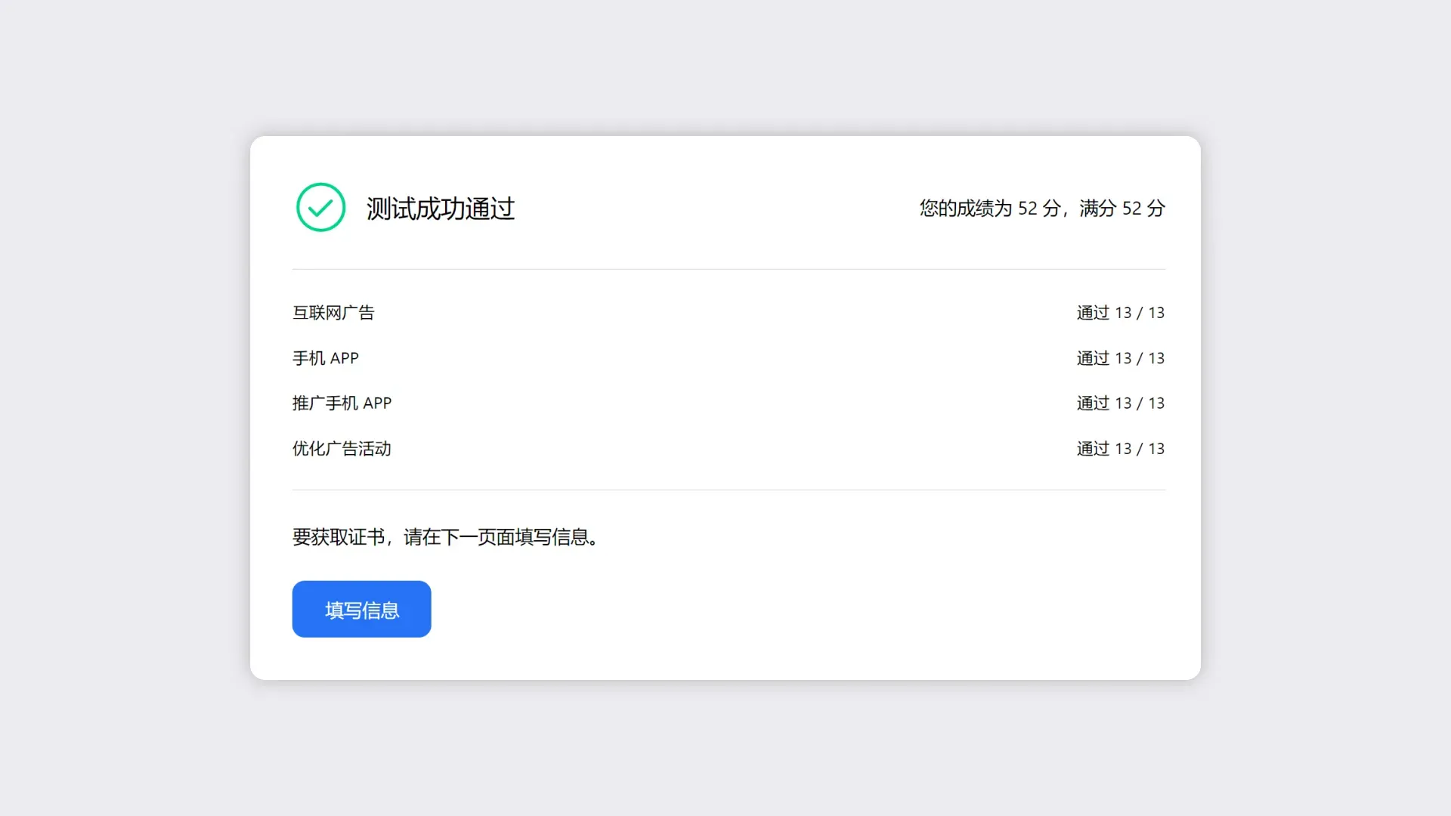Click the pass score for 手机 APP

[x=1121, y=358]
